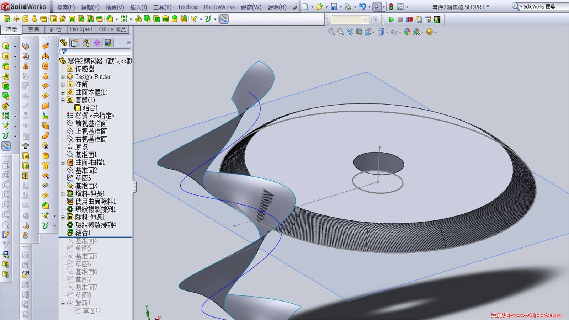Open the 插入(I) menu
This screenshot has height=320, width=569.
(139, 7)
